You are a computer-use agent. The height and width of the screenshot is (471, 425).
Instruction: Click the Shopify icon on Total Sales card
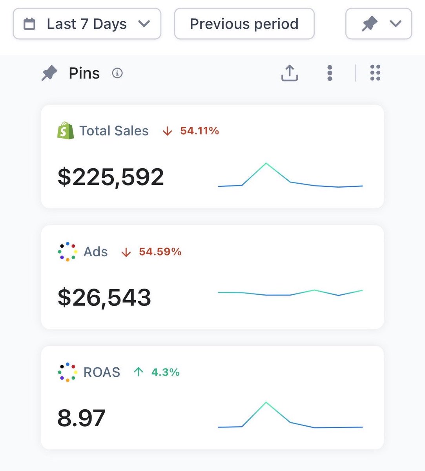(x=66, y=131)
